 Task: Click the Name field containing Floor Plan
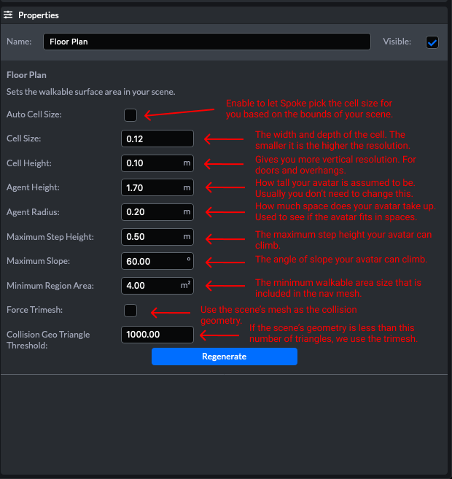pos(206,42)
